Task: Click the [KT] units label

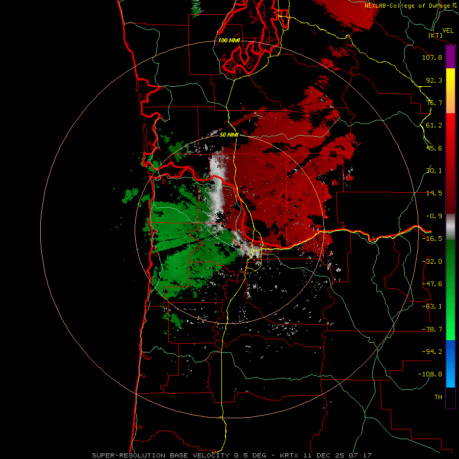Action: 436,35
